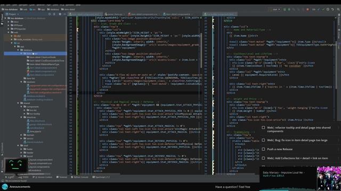Viewport: 341px width, 191px height.
Task: Click database breadcrumb in navigation bar
Action: 53,10
